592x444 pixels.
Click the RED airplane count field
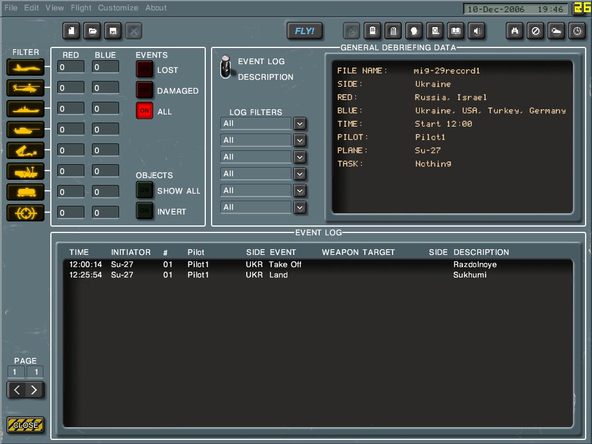[71, 67]
